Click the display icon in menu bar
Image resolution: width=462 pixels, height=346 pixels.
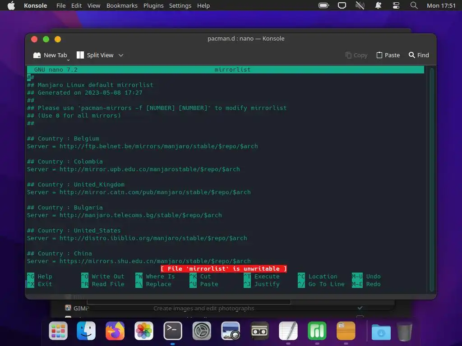342,5
